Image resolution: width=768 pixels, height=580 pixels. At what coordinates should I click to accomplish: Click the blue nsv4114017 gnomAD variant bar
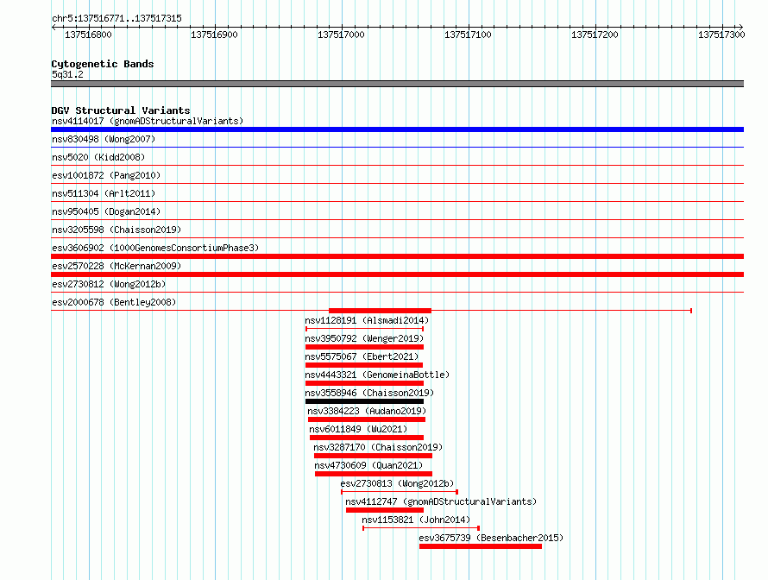click(x=397, y=129)
